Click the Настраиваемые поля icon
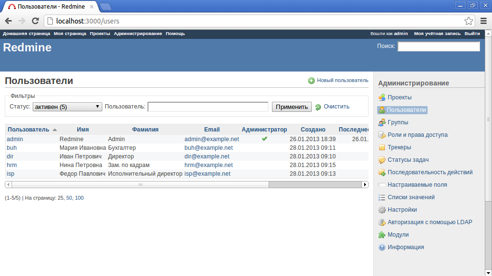This screenshot has width=492, height=276. coord(382,185)
